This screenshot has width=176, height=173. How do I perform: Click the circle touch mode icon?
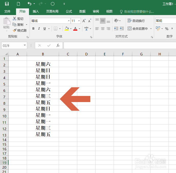[53, 4]
